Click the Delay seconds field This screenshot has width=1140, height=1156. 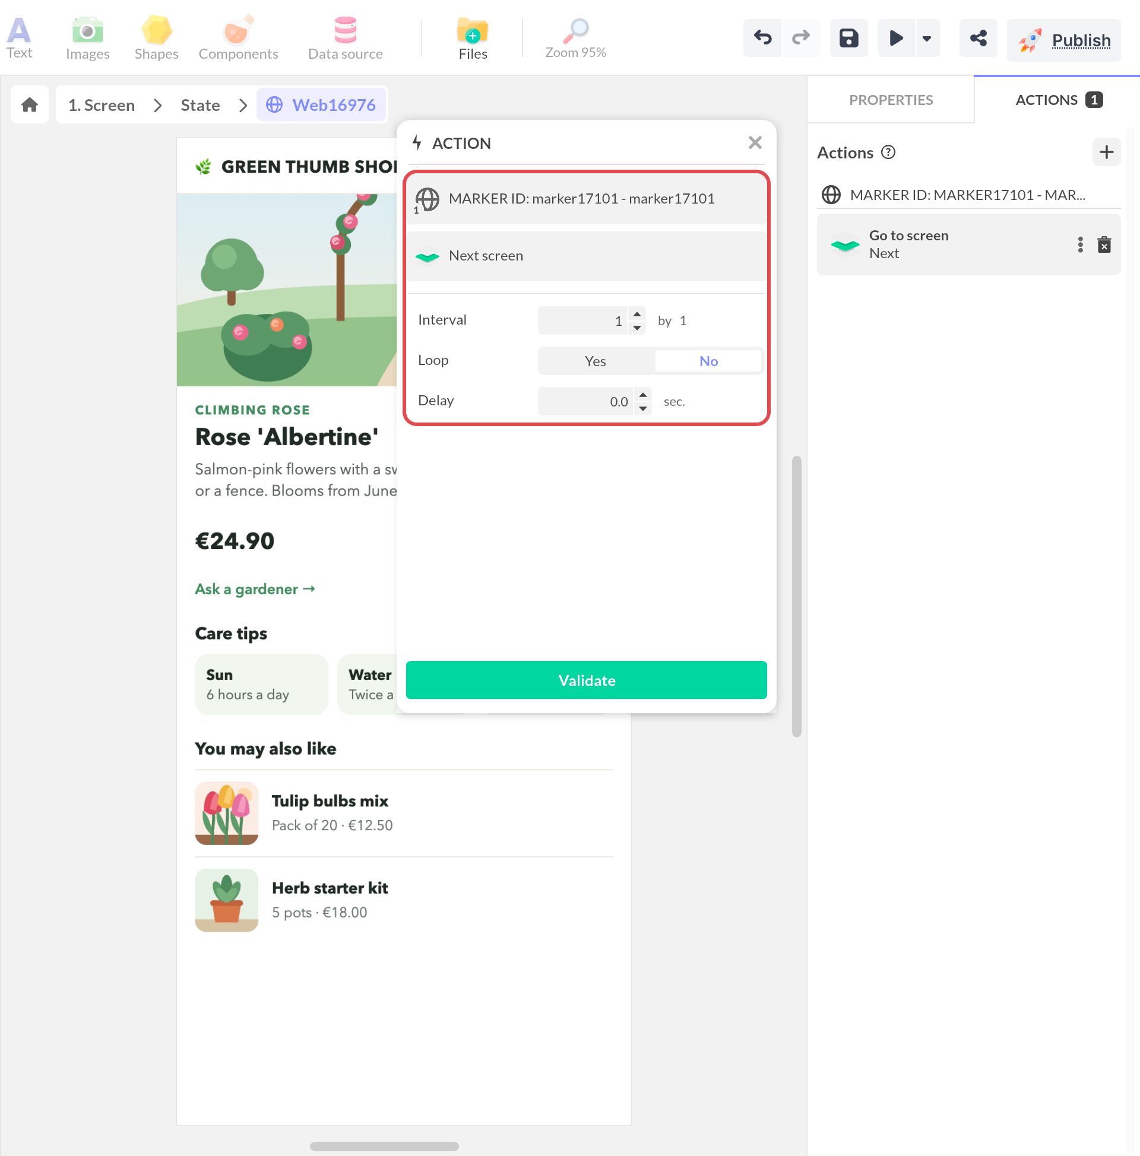(585, 402)
